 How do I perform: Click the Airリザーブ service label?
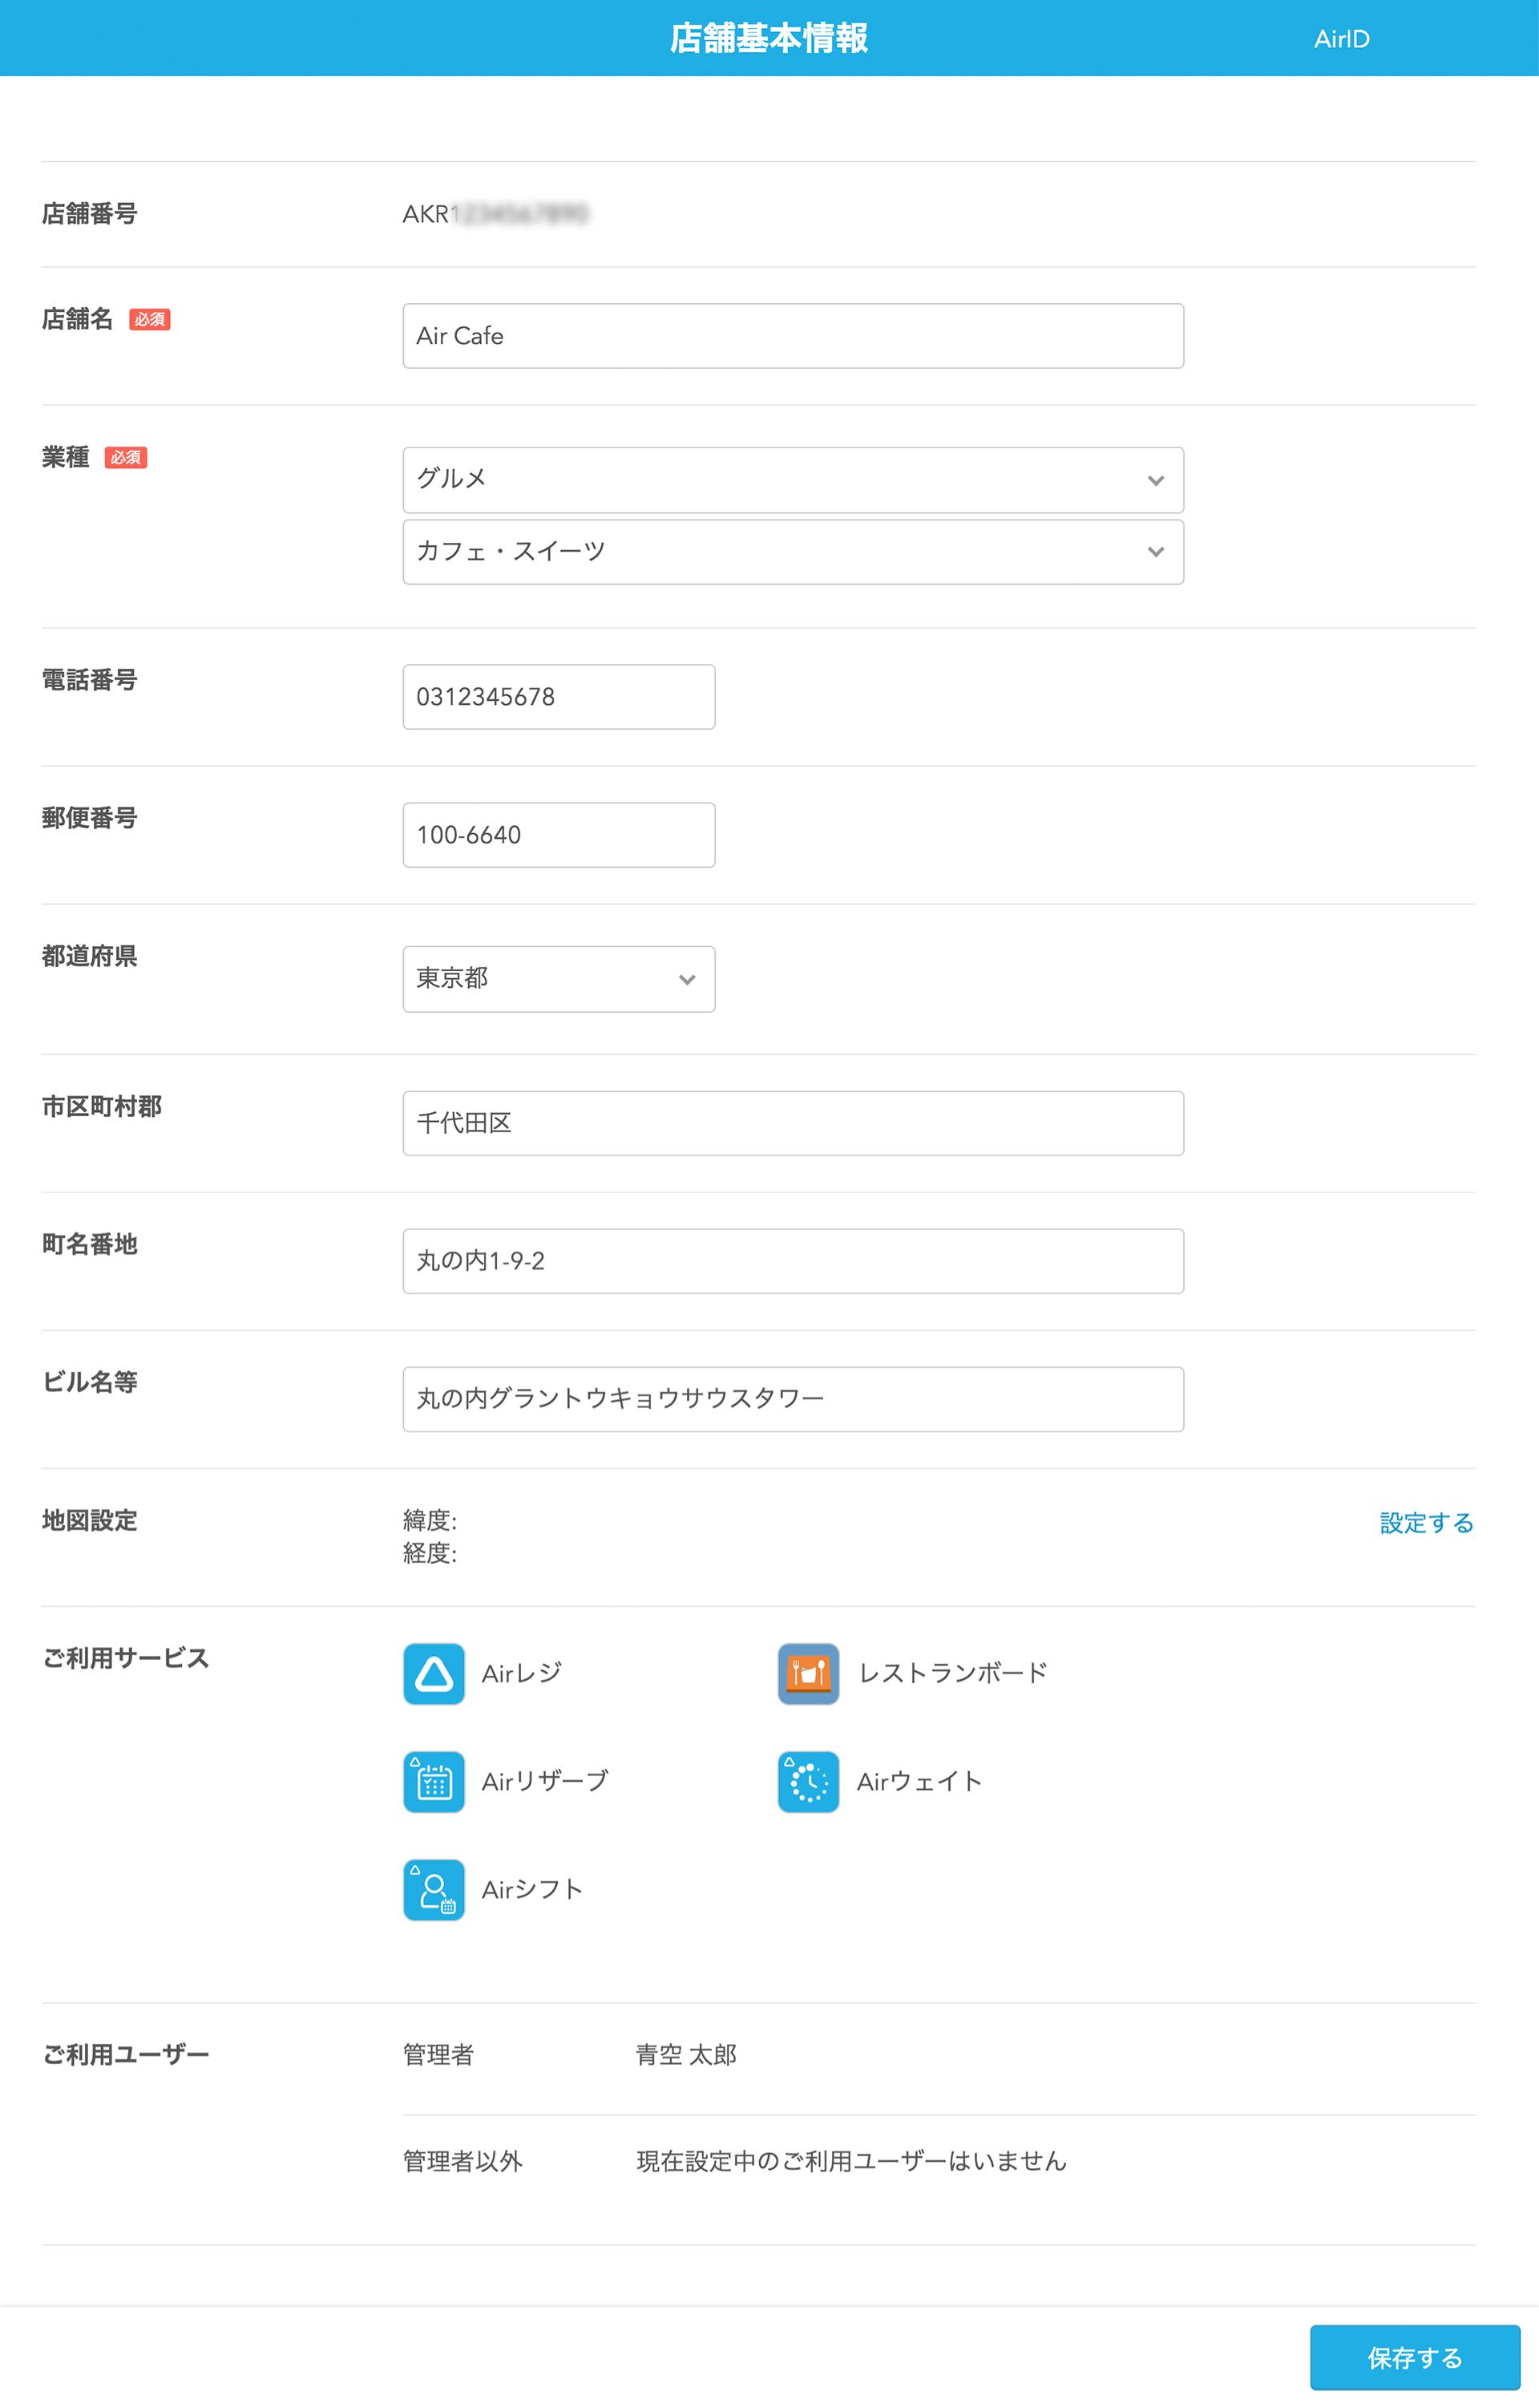[544, 1781]
